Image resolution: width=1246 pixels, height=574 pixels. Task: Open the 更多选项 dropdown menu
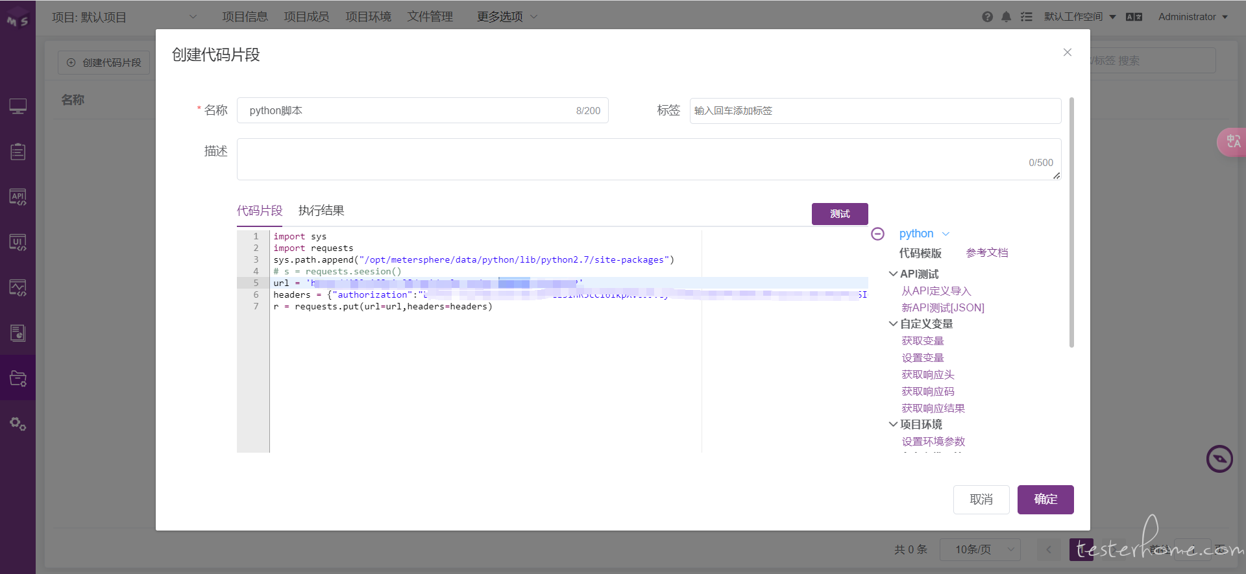[507, 17]
